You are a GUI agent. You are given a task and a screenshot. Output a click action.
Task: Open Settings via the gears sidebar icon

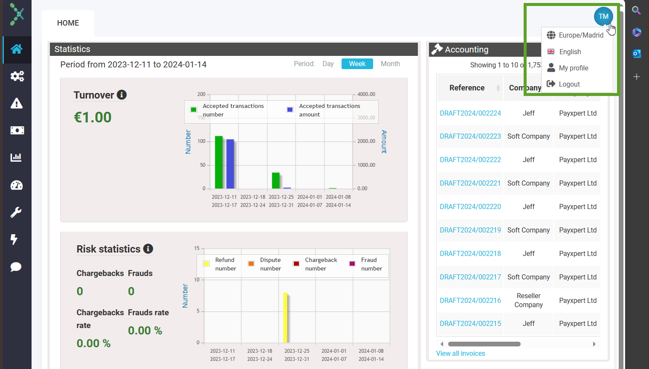16,76
